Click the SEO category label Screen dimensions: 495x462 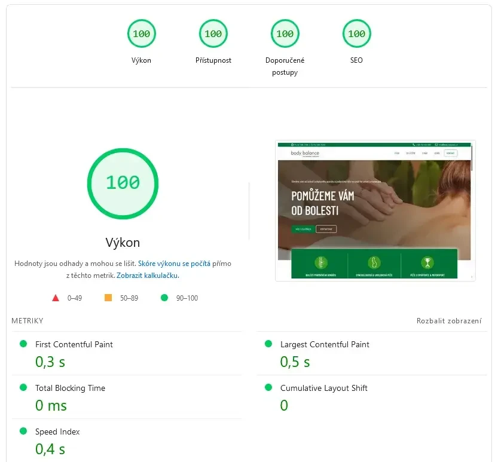[356, 60]
